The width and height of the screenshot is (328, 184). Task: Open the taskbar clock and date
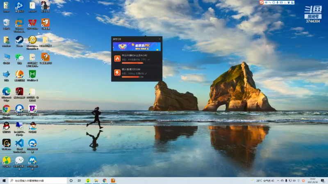click(x=312, y=181)
